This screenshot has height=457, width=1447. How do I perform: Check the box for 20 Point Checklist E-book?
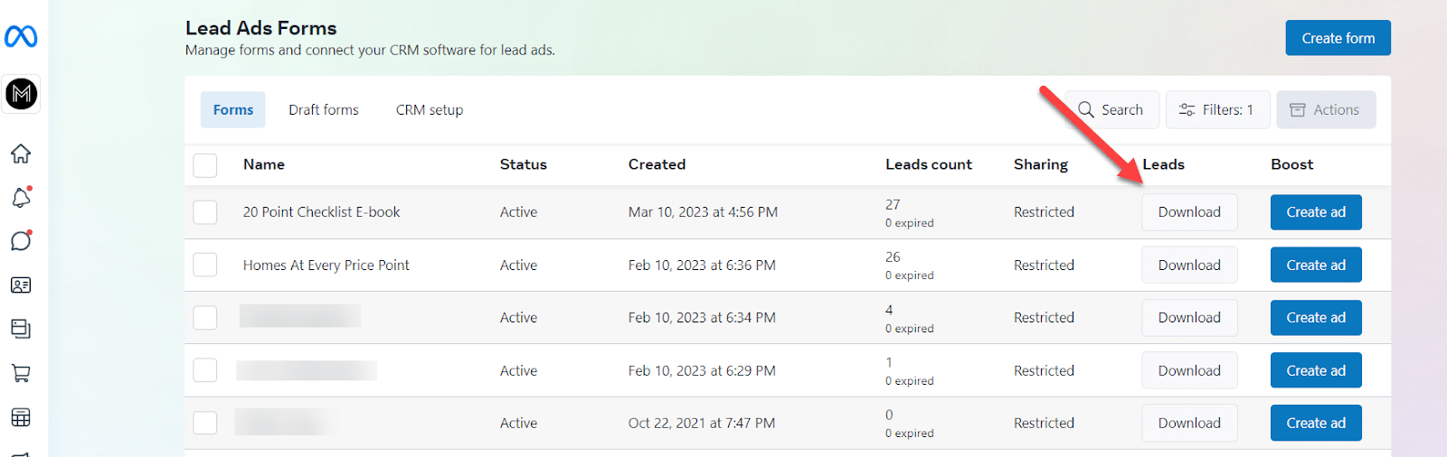point(205,212)
